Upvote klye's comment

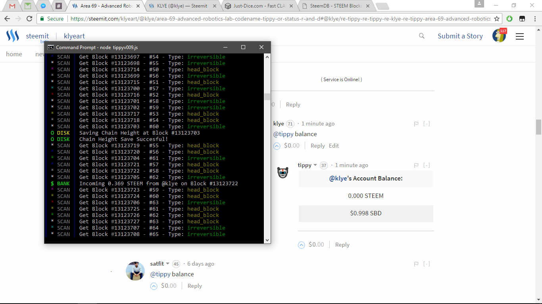point(277,146)
